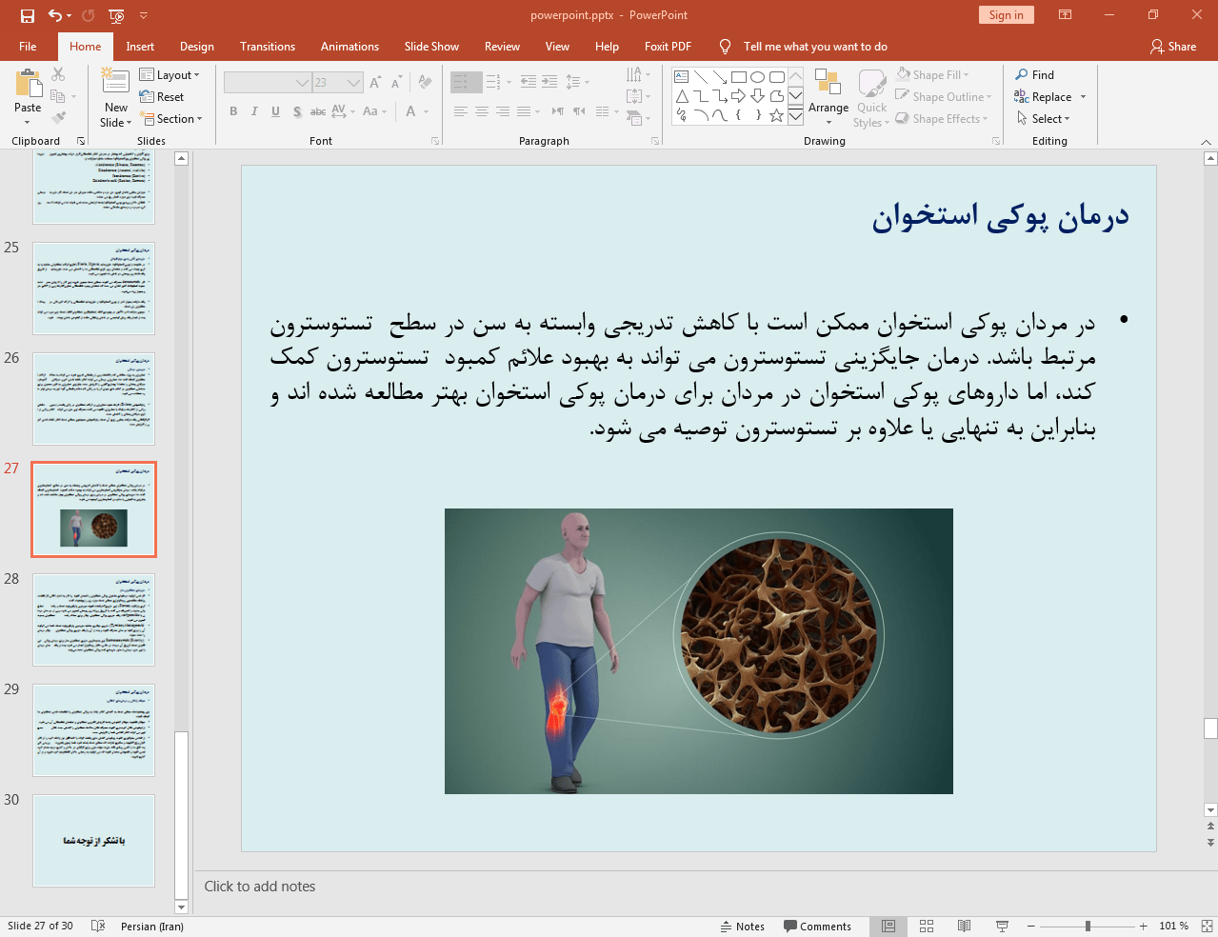This screenshot has width=1218, height=937.
Task: Open the Animations ribbon tab
Action: pyautogui.click(x=349, y=47)
